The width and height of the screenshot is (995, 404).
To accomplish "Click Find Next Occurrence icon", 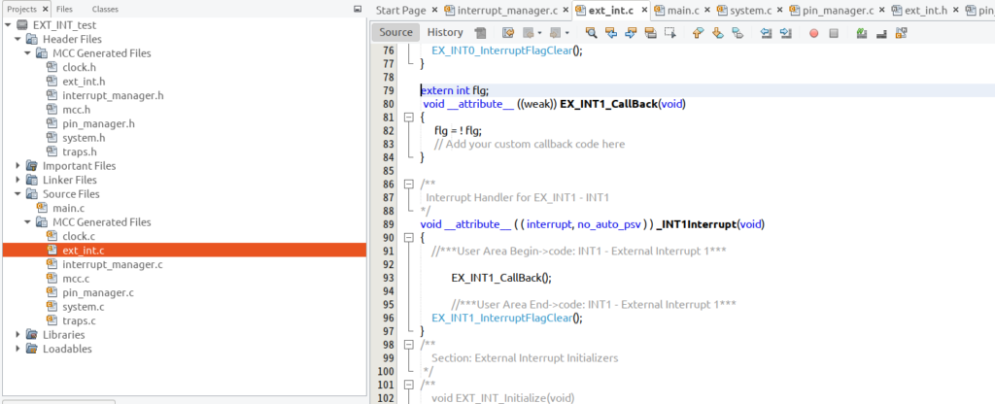I will point(630,32).
